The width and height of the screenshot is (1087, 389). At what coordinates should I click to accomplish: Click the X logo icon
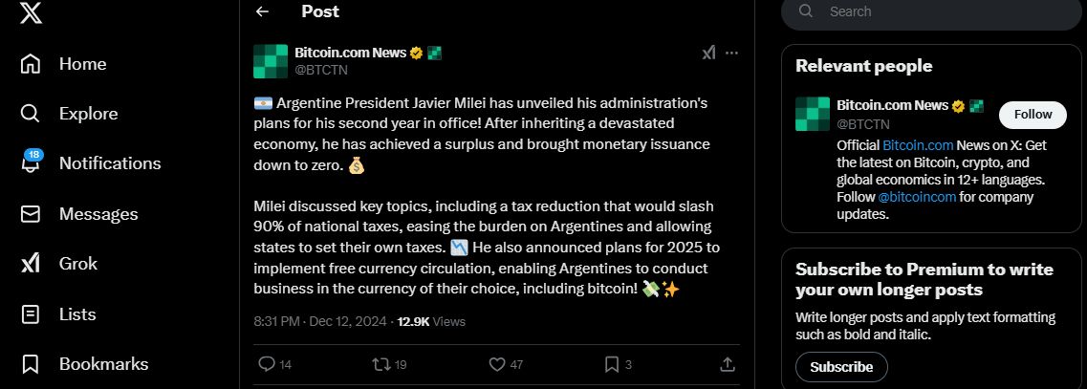(x=31, y=11)
